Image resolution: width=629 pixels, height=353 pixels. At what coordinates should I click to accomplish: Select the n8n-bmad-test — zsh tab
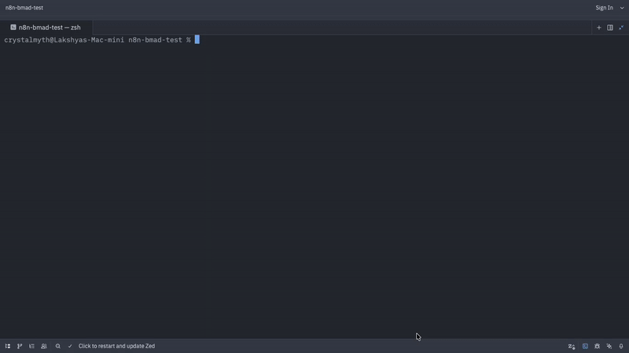(46, 27)
